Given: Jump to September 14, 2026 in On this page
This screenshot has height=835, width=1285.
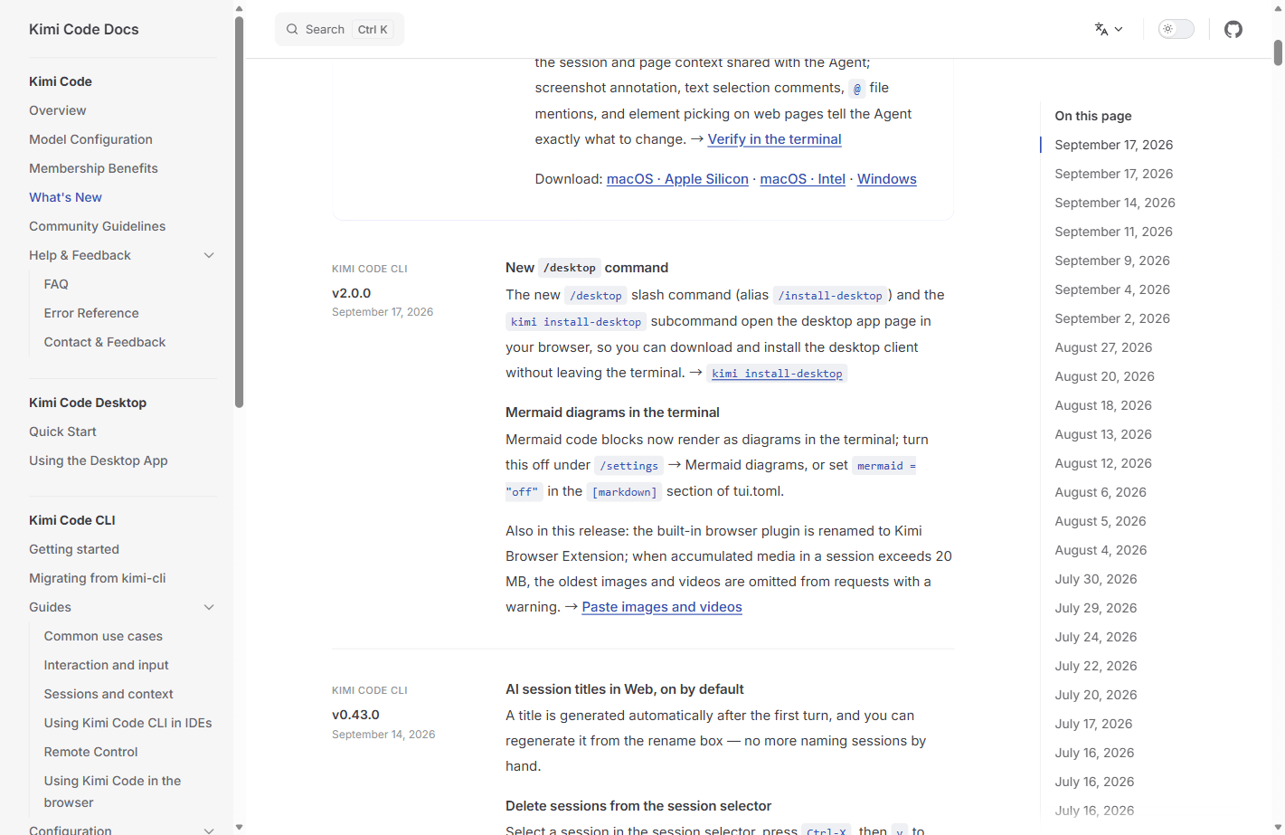Looking at the screenshot, I should click(x=1115, y=203).
